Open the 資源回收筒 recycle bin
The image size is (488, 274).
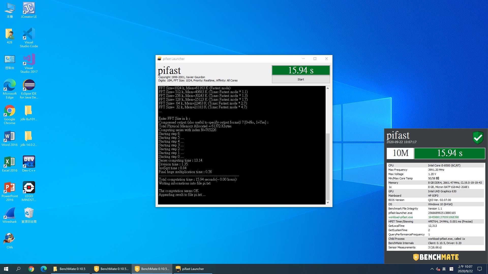[29, 215]
